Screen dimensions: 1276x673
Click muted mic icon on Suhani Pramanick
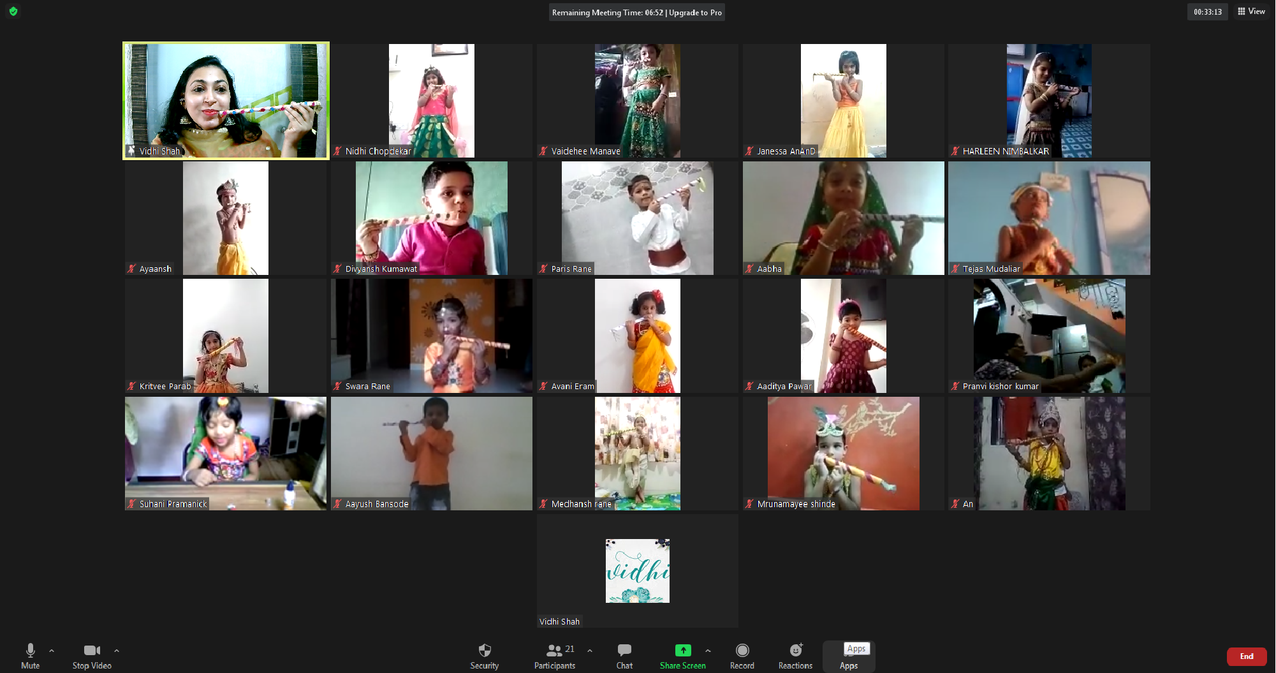(x=131, y=504)
